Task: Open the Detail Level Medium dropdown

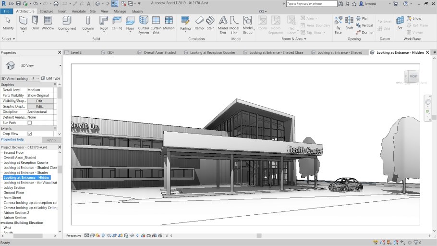Action: pos(40,90)
